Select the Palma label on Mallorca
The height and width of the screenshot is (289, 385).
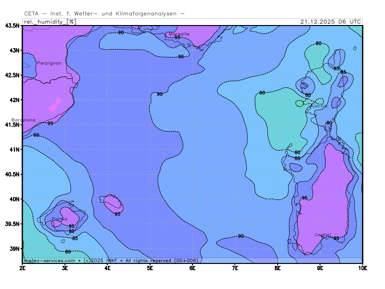pos(60,219)
